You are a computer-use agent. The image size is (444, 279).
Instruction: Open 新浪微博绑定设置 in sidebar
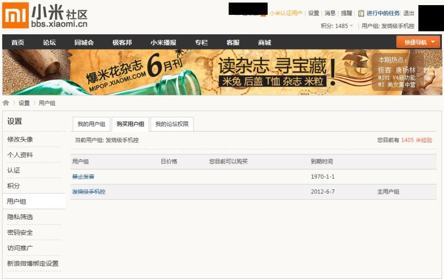pos(32,264)
